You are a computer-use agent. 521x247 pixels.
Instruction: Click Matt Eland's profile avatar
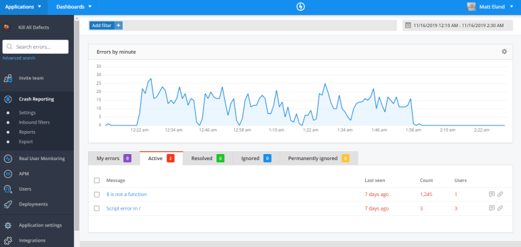(471, 7)
